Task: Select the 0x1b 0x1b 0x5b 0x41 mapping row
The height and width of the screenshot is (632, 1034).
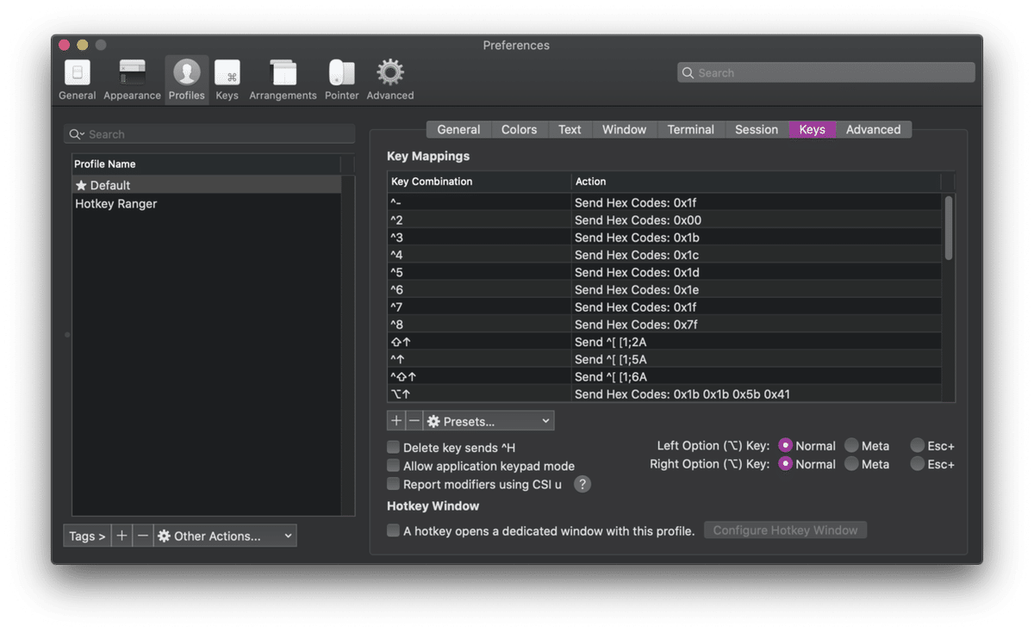Action: (x=664, y=393)
